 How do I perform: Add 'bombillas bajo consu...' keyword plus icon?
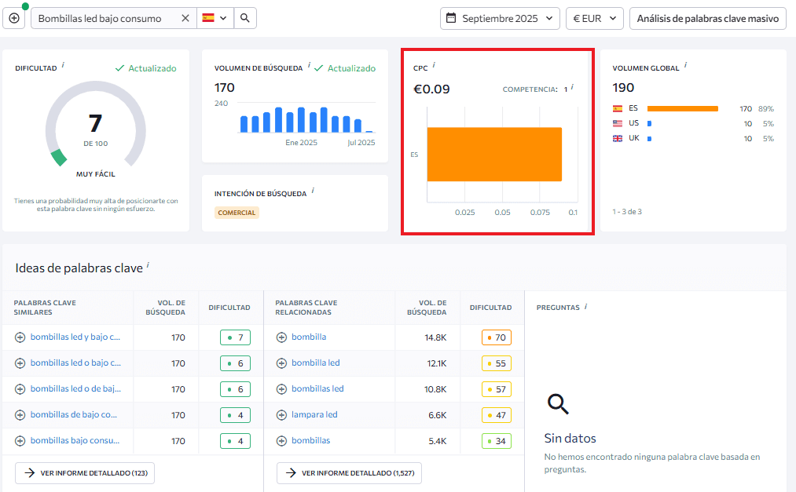20,441
